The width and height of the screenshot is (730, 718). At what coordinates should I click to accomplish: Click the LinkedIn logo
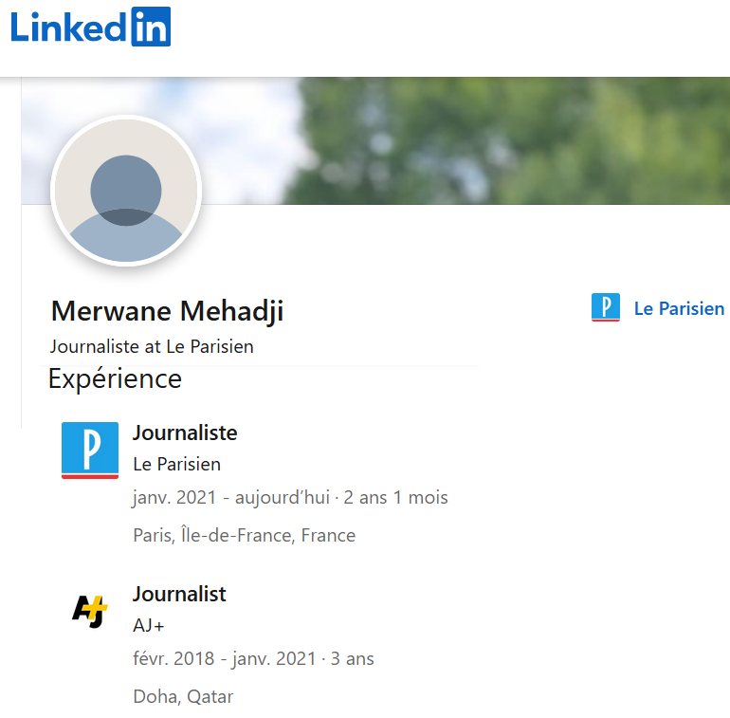pyautogui.click(x=91, y=28)
